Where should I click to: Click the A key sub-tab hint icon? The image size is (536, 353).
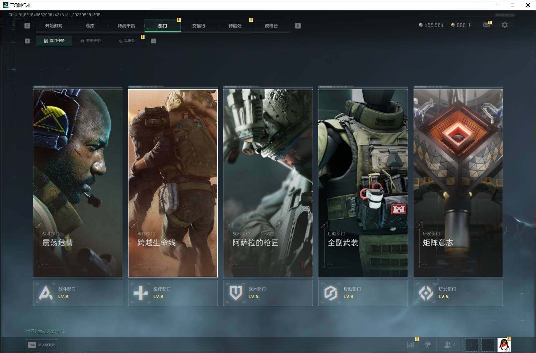click(27, 41)
